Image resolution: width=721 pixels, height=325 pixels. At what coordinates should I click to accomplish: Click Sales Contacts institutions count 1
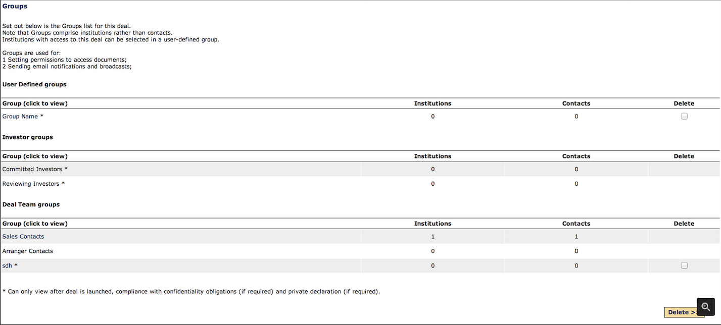point(433,237)
